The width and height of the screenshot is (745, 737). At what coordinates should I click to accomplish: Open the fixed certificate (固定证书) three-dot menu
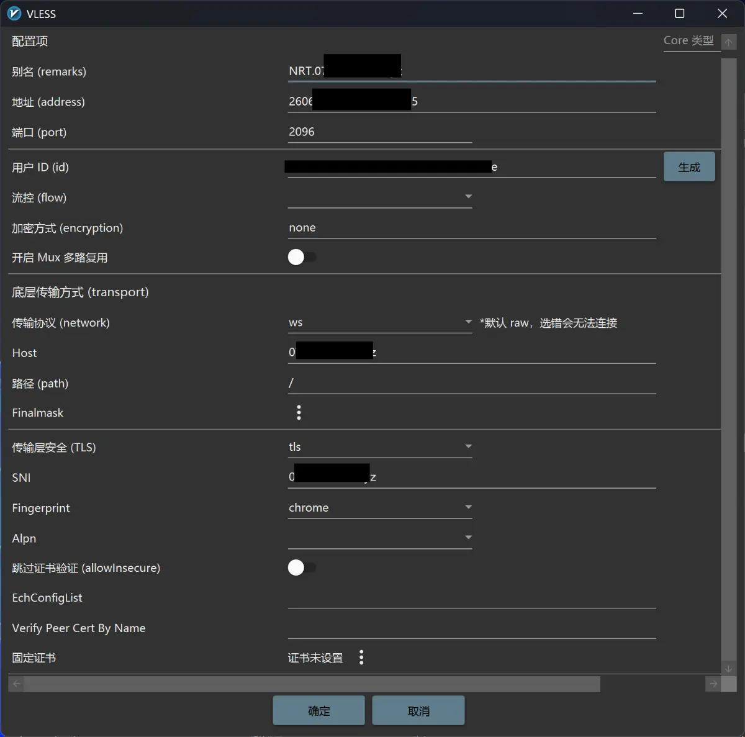[x=361, y=658]
